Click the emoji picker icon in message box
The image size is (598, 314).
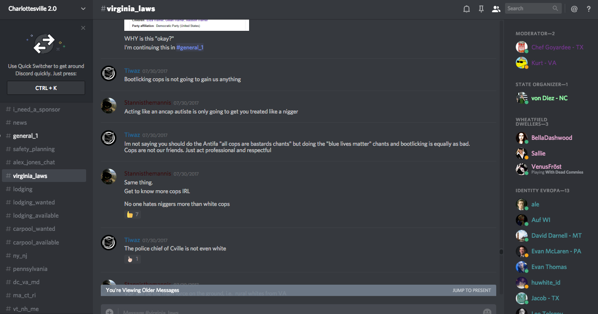487,312
